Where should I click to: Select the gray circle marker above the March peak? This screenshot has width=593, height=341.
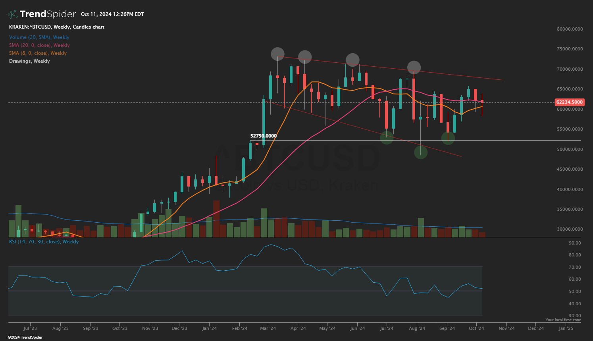pos(277,53)
